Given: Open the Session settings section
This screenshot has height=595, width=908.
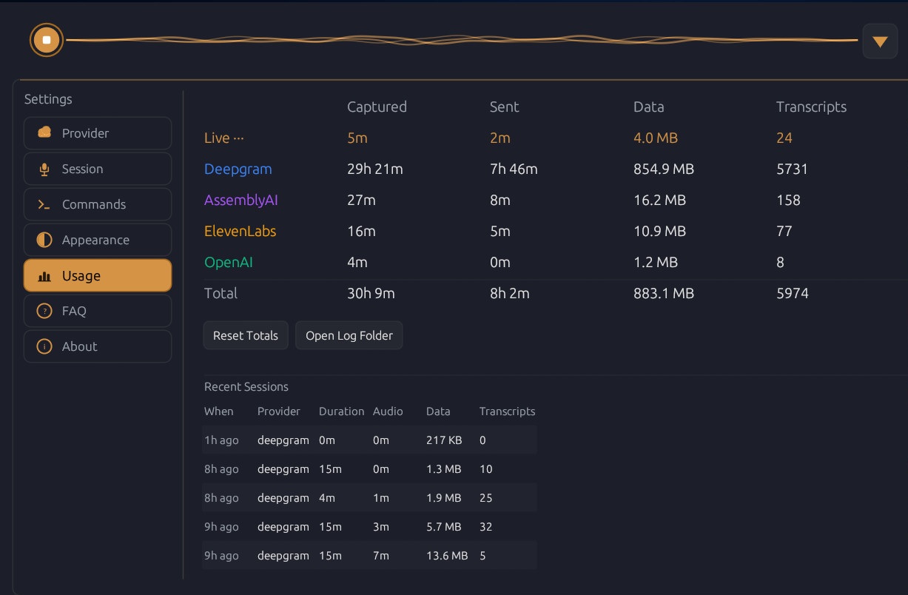Looking at the screenshot, I should coord(97,169).
